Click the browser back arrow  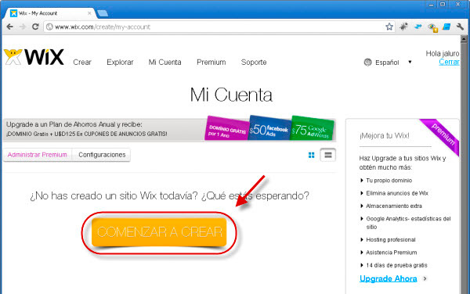coord(10,27)
